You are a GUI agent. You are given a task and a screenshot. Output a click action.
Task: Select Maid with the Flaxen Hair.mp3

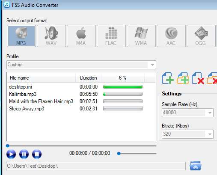[x=41, y=101]
